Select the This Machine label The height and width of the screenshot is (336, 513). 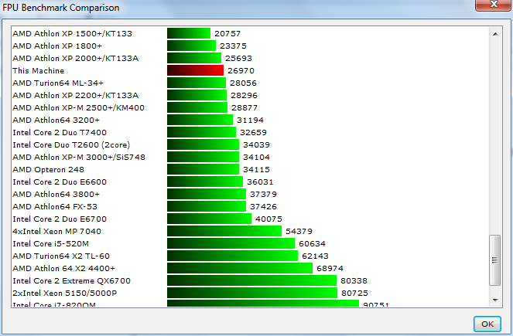(x=38, y=71)
